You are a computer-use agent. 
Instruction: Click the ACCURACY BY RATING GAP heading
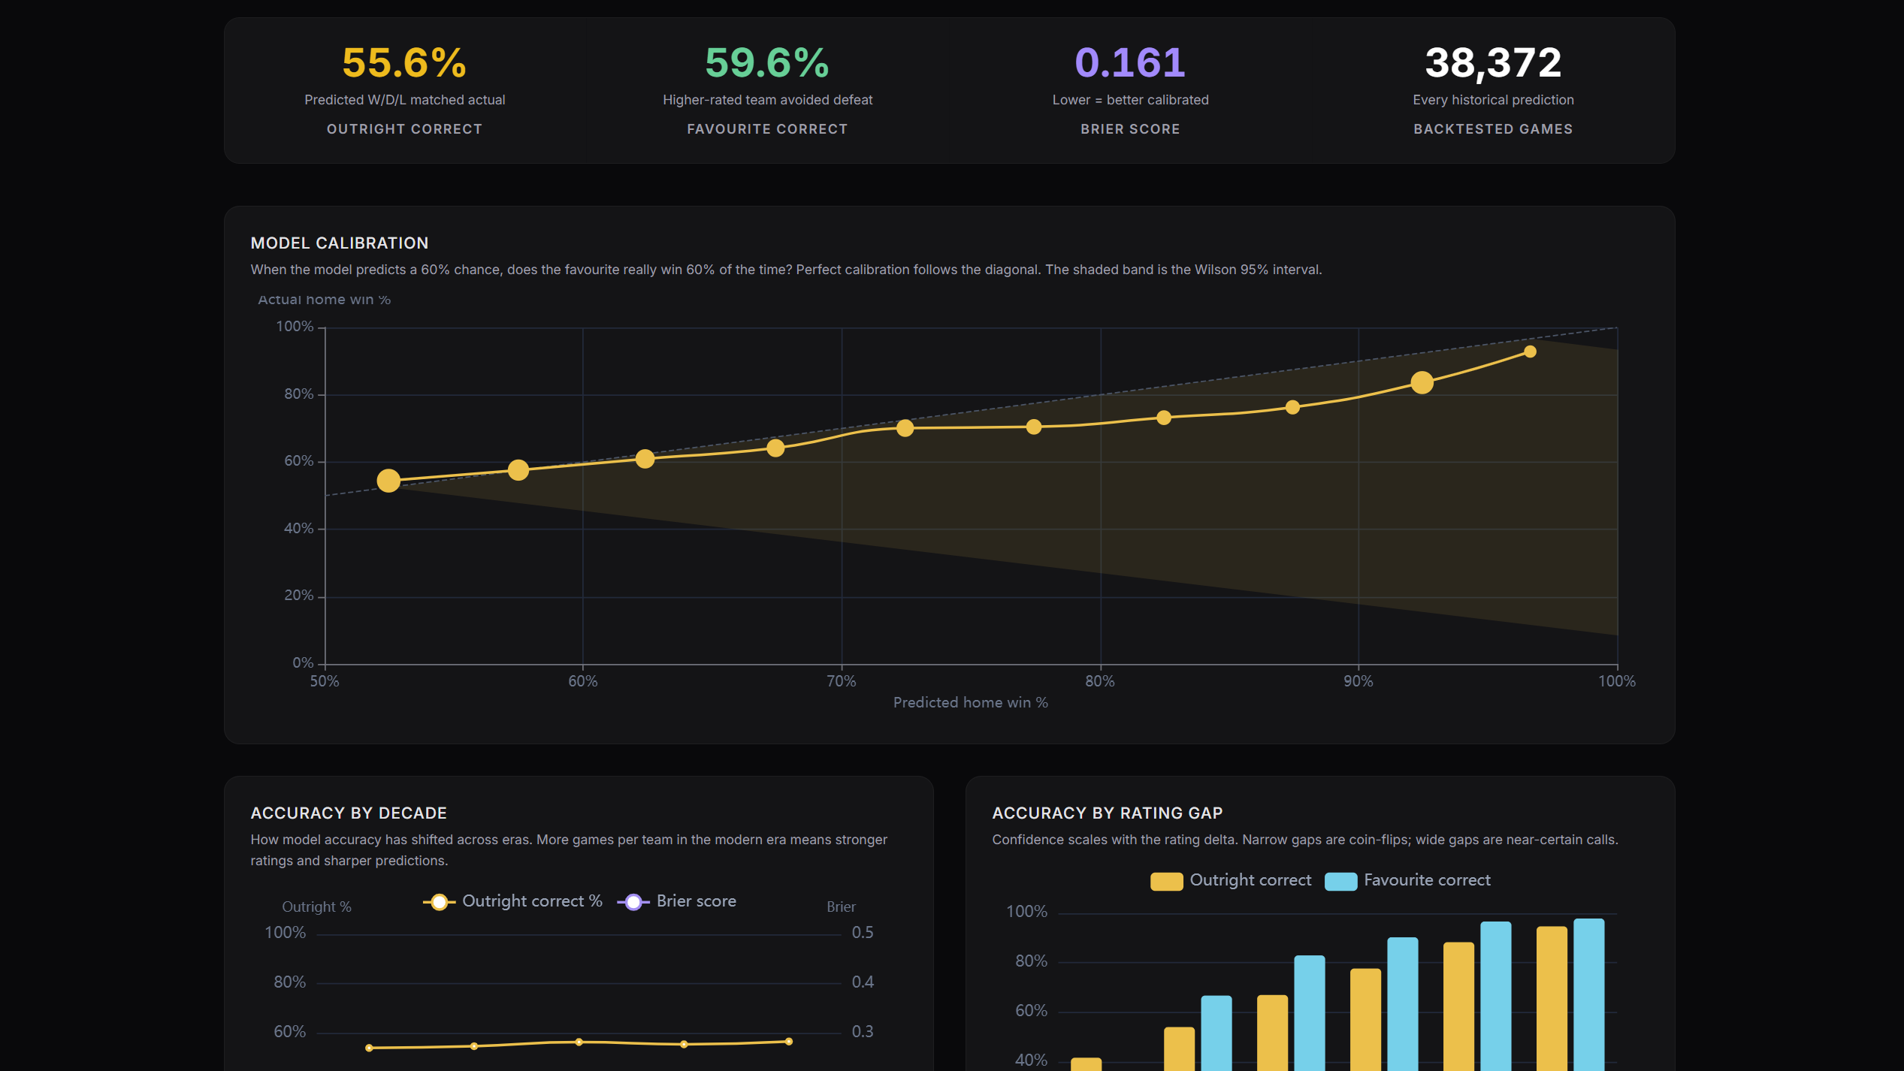(1107, 813)
